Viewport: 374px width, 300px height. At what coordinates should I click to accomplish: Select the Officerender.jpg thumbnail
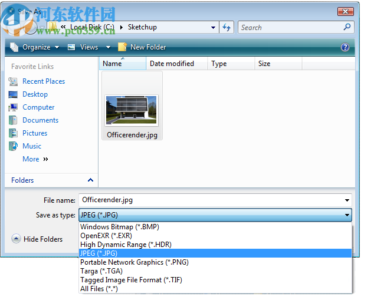tap(132, 110)
